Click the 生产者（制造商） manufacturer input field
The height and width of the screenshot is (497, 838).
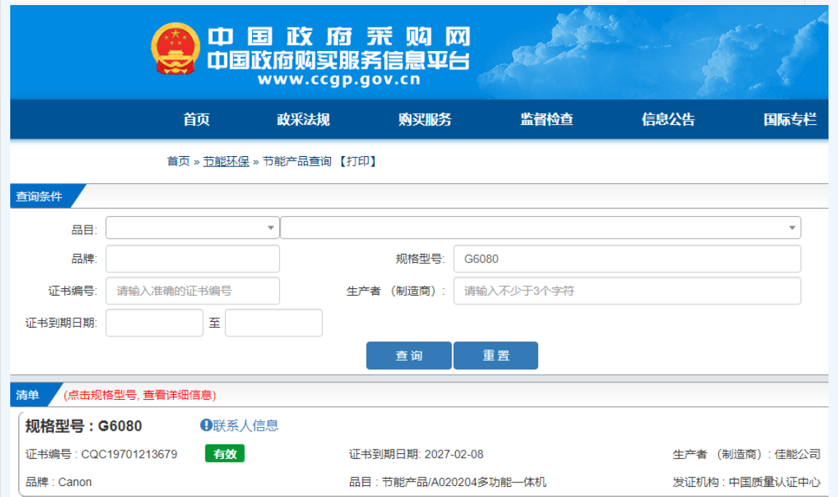coord(627,290)
